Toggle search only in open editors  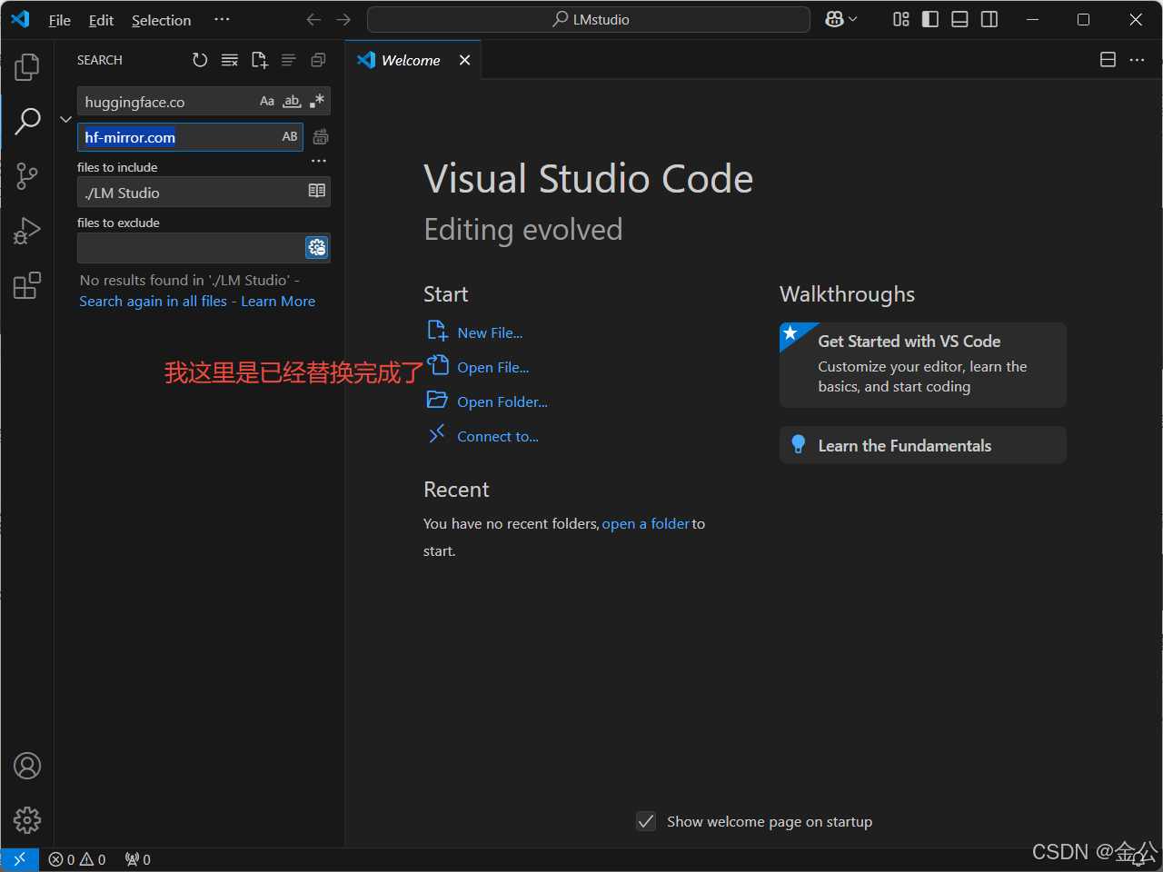[x=317, y=192]
